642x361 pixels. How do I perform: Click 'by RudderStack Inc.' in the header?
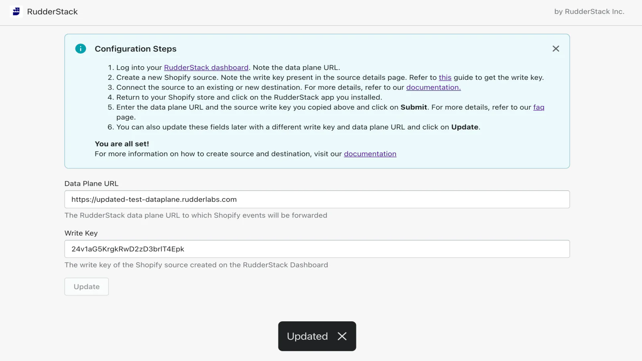(x=589, y=12)
